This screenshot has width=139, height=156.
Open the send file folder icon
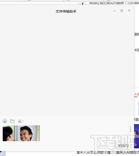pyautogui.click(x=12, y=121)
